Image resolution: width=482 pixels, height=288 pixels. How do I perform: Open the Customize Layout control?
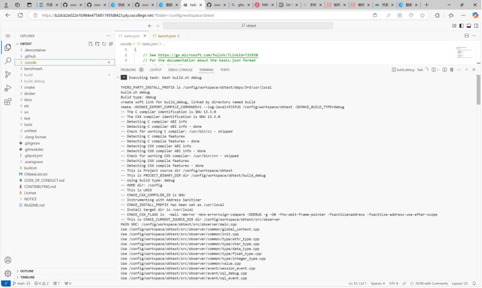[454, 26]
